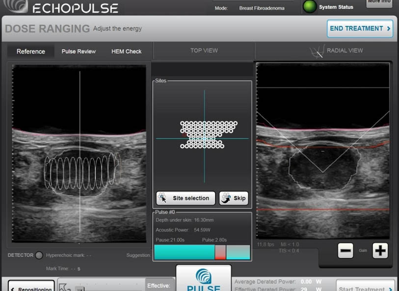The width and height of the screenshot is (399, 291).
Task: Click the red segment of the timing bar
Action: point(220,252)
